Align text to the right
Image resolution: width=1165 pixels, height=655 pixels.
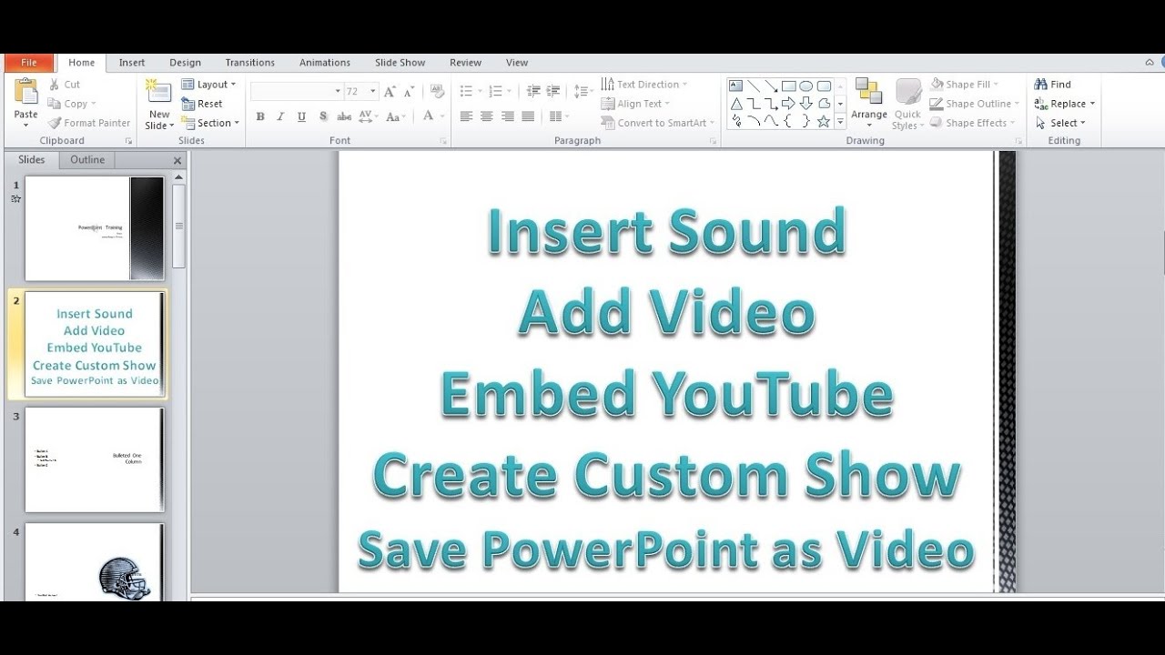tap(507, 116)
